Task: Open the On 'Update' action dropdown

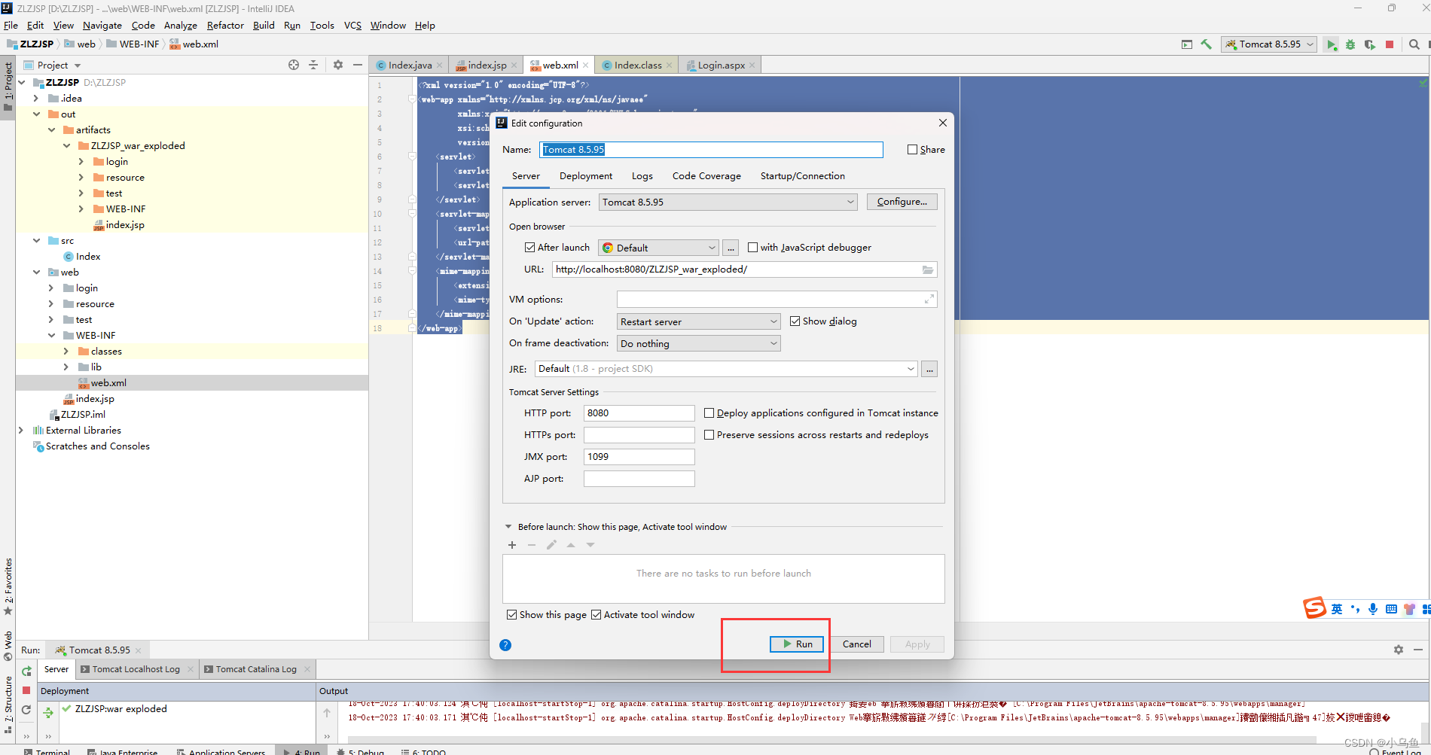Action: point(699,321)
